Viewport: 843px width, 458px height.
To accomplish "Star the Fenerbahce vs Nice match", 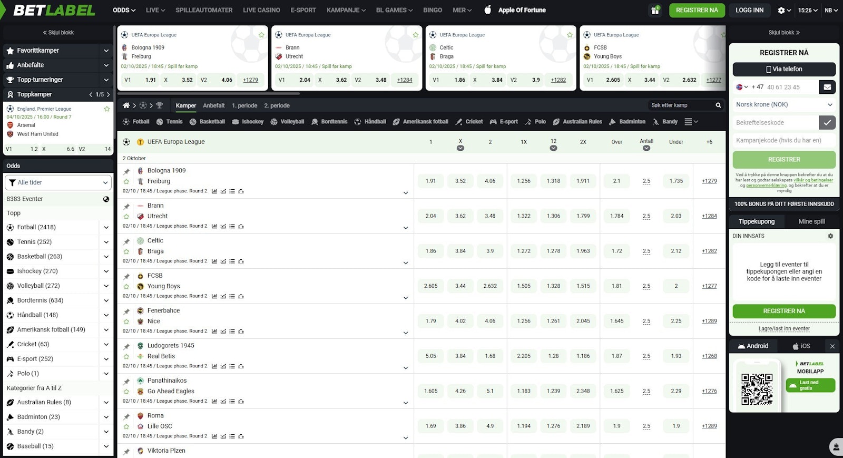I will point(126,321).
